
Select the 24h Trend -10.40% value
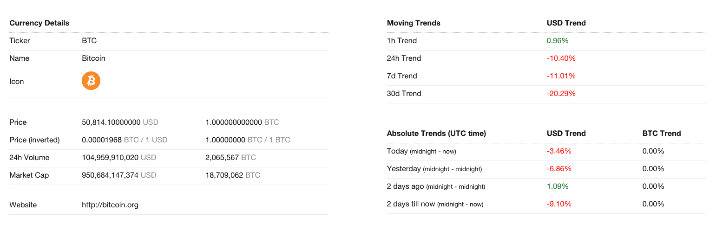click(561, 58)
